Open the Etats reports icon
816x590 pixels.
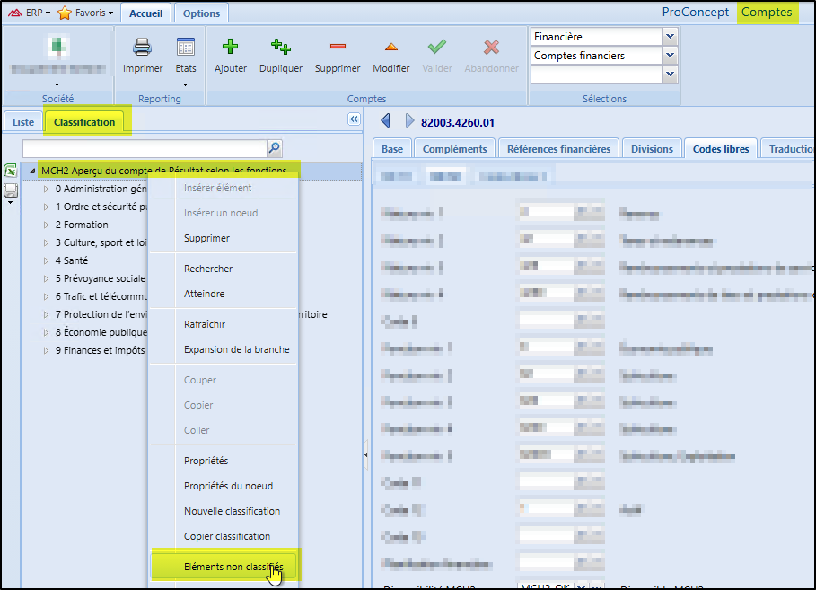(x=186, y=48)
